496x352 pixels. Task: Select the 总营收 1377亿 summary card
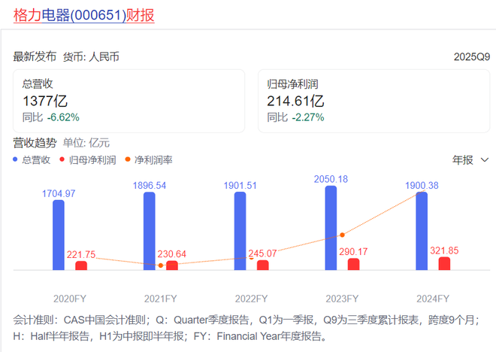129,101
